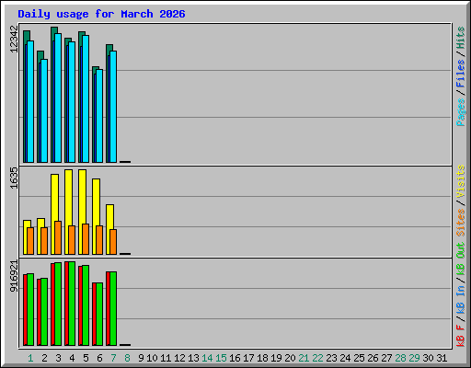Click day 2 on the x-axis
471x368 pixels.
point(44,358)
